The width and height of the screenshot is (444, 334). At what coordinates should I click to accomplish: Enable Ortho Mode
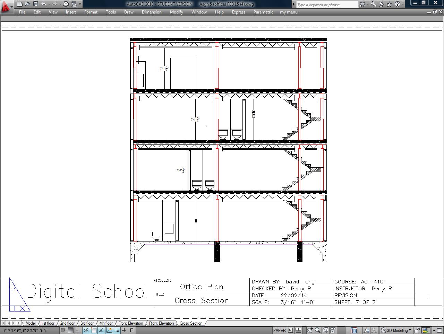click(78, 330)
